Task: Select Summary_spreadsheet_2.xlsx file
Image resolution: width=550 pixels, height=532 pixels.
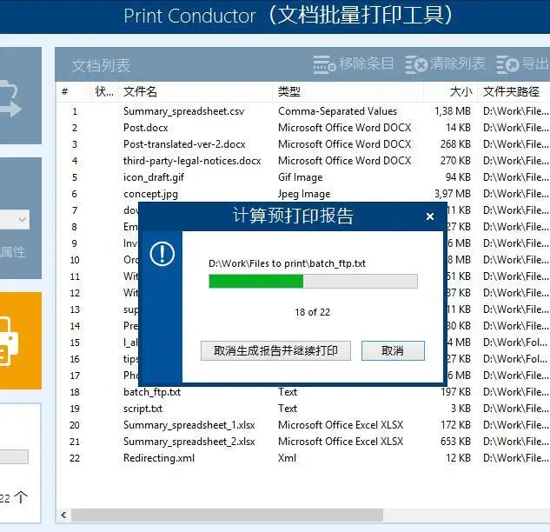Action: (x=189, y=442)
